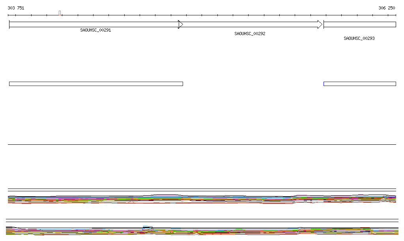Click the upper multicolored expression track
The image size is (404, 241).
click(197, 199)
